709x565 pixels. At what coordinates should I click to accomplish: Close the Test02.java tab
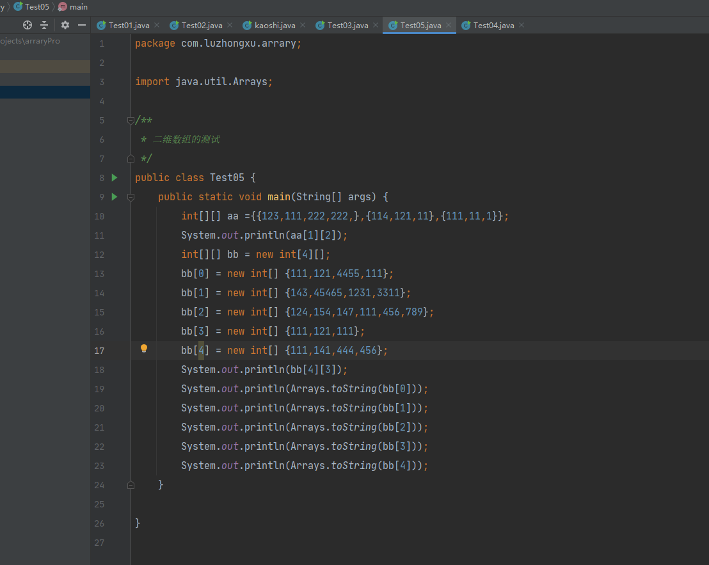230,26
